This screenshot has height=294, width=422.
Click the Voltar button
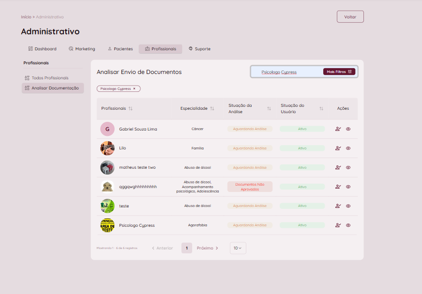[350, 17]
